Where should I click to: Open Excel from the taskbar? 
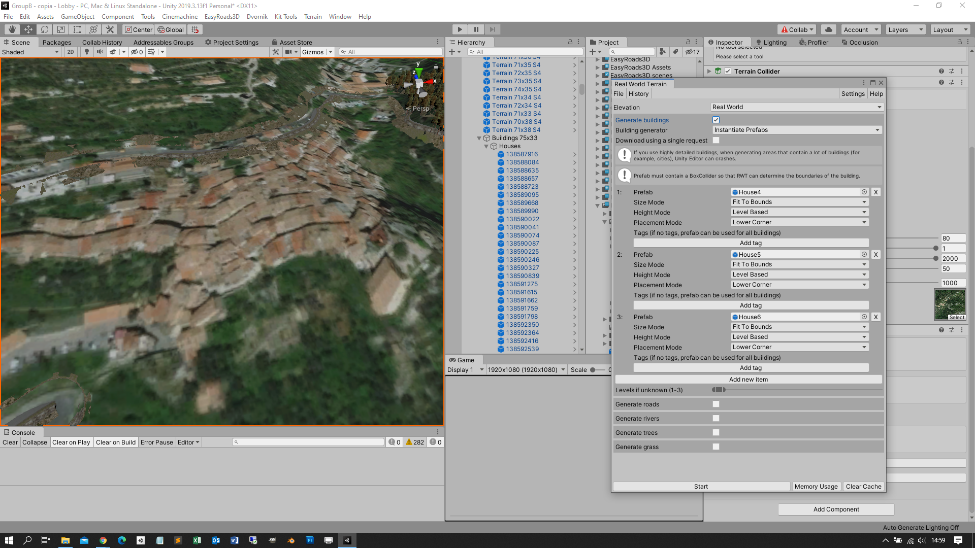tap(197, 540)
